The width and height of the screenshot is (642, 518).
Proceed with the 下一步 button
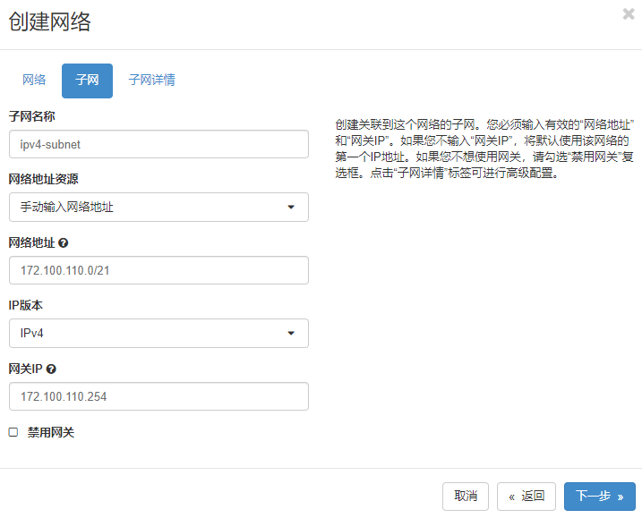click(x=599, y=497)
